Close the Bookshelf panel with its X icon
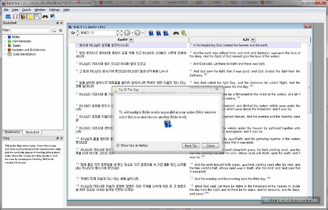This screenshot has width=328, height=210. point(61,23)
